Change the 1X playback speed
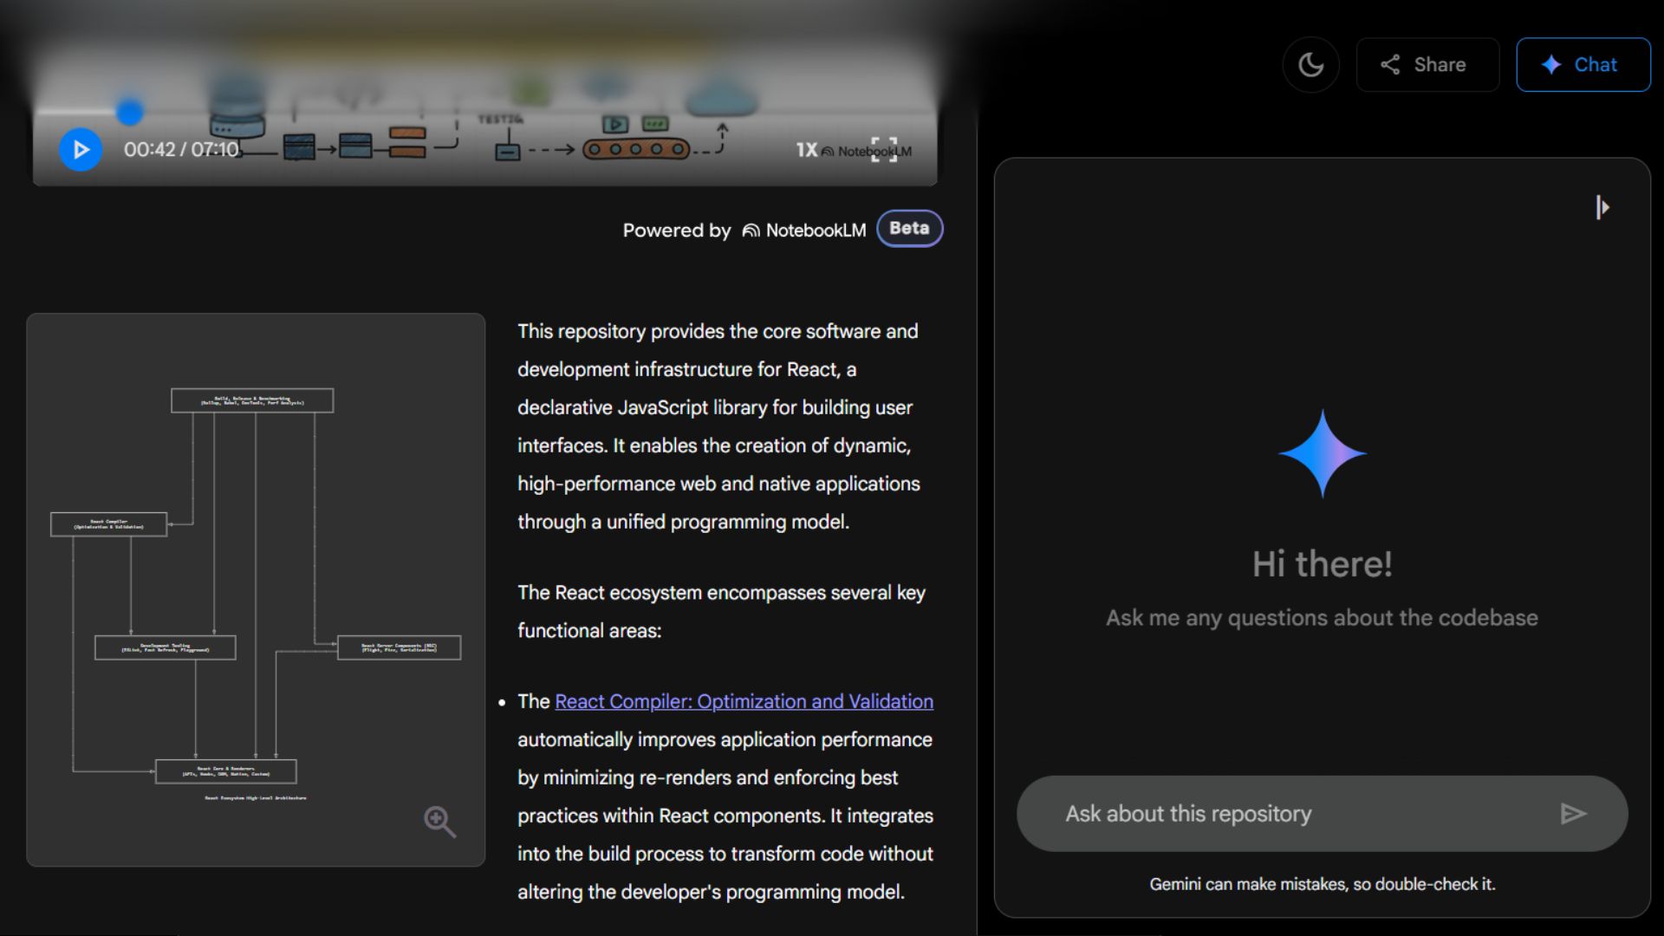Viewport: 1664px width, 936px height. 806,150
